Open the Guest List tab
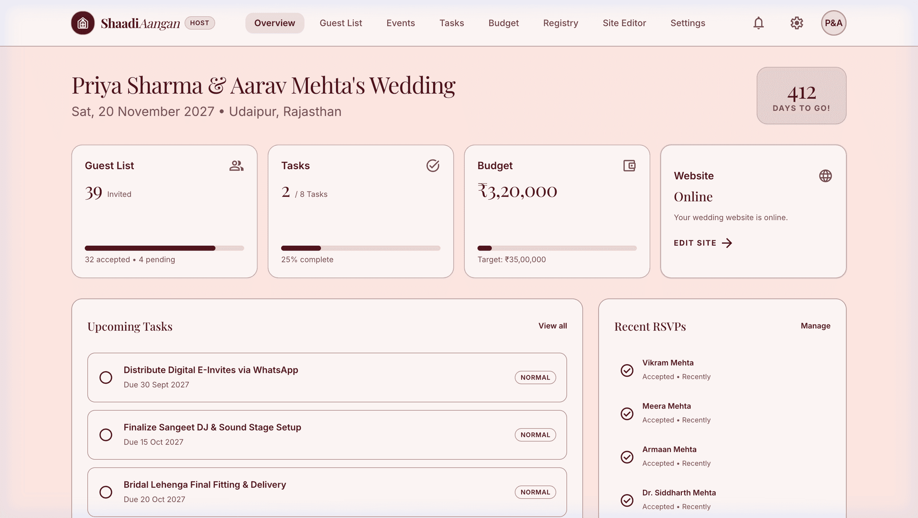918x518 pixels. point(341,23)
